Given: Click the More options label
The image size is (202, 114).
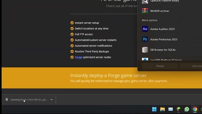Looking at the screenshot, I should coord(149,20).
